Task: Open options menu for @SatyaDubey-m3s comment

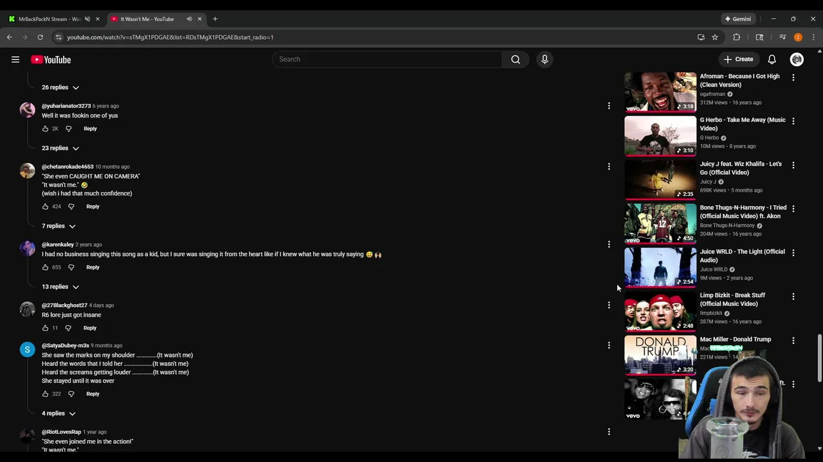Action: click(609, 345)
